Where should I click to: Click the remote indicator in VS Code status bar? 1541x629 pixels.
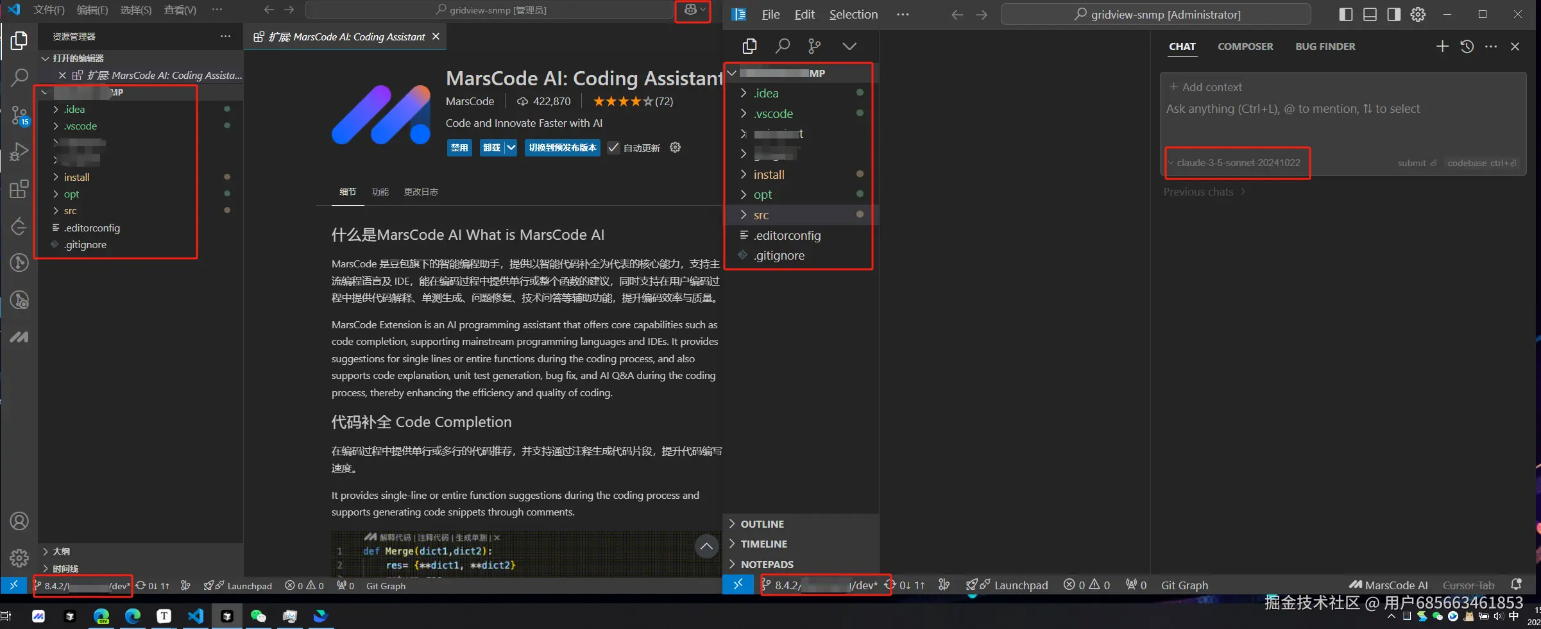(x=13, y=585)
